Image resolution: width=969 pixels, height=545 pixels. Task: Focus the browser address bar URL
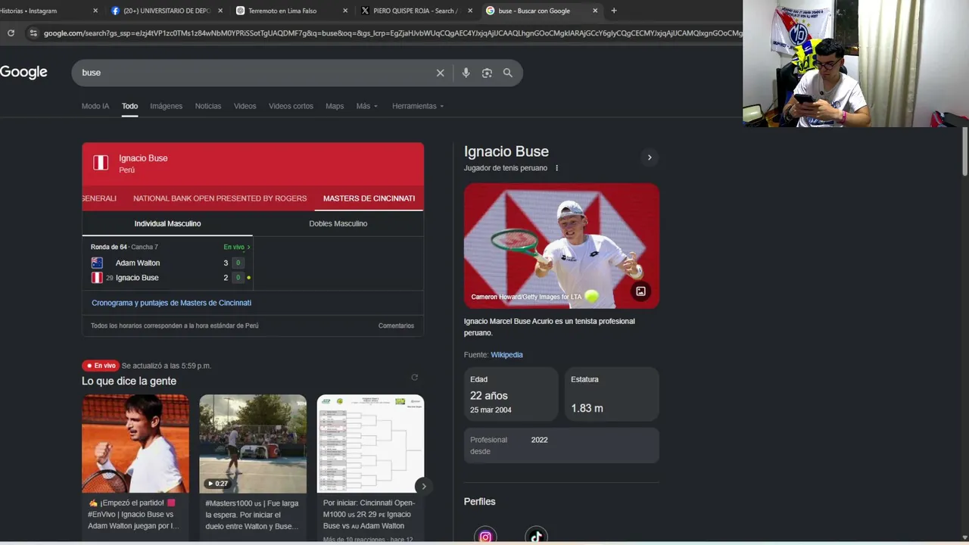point(393,33)
